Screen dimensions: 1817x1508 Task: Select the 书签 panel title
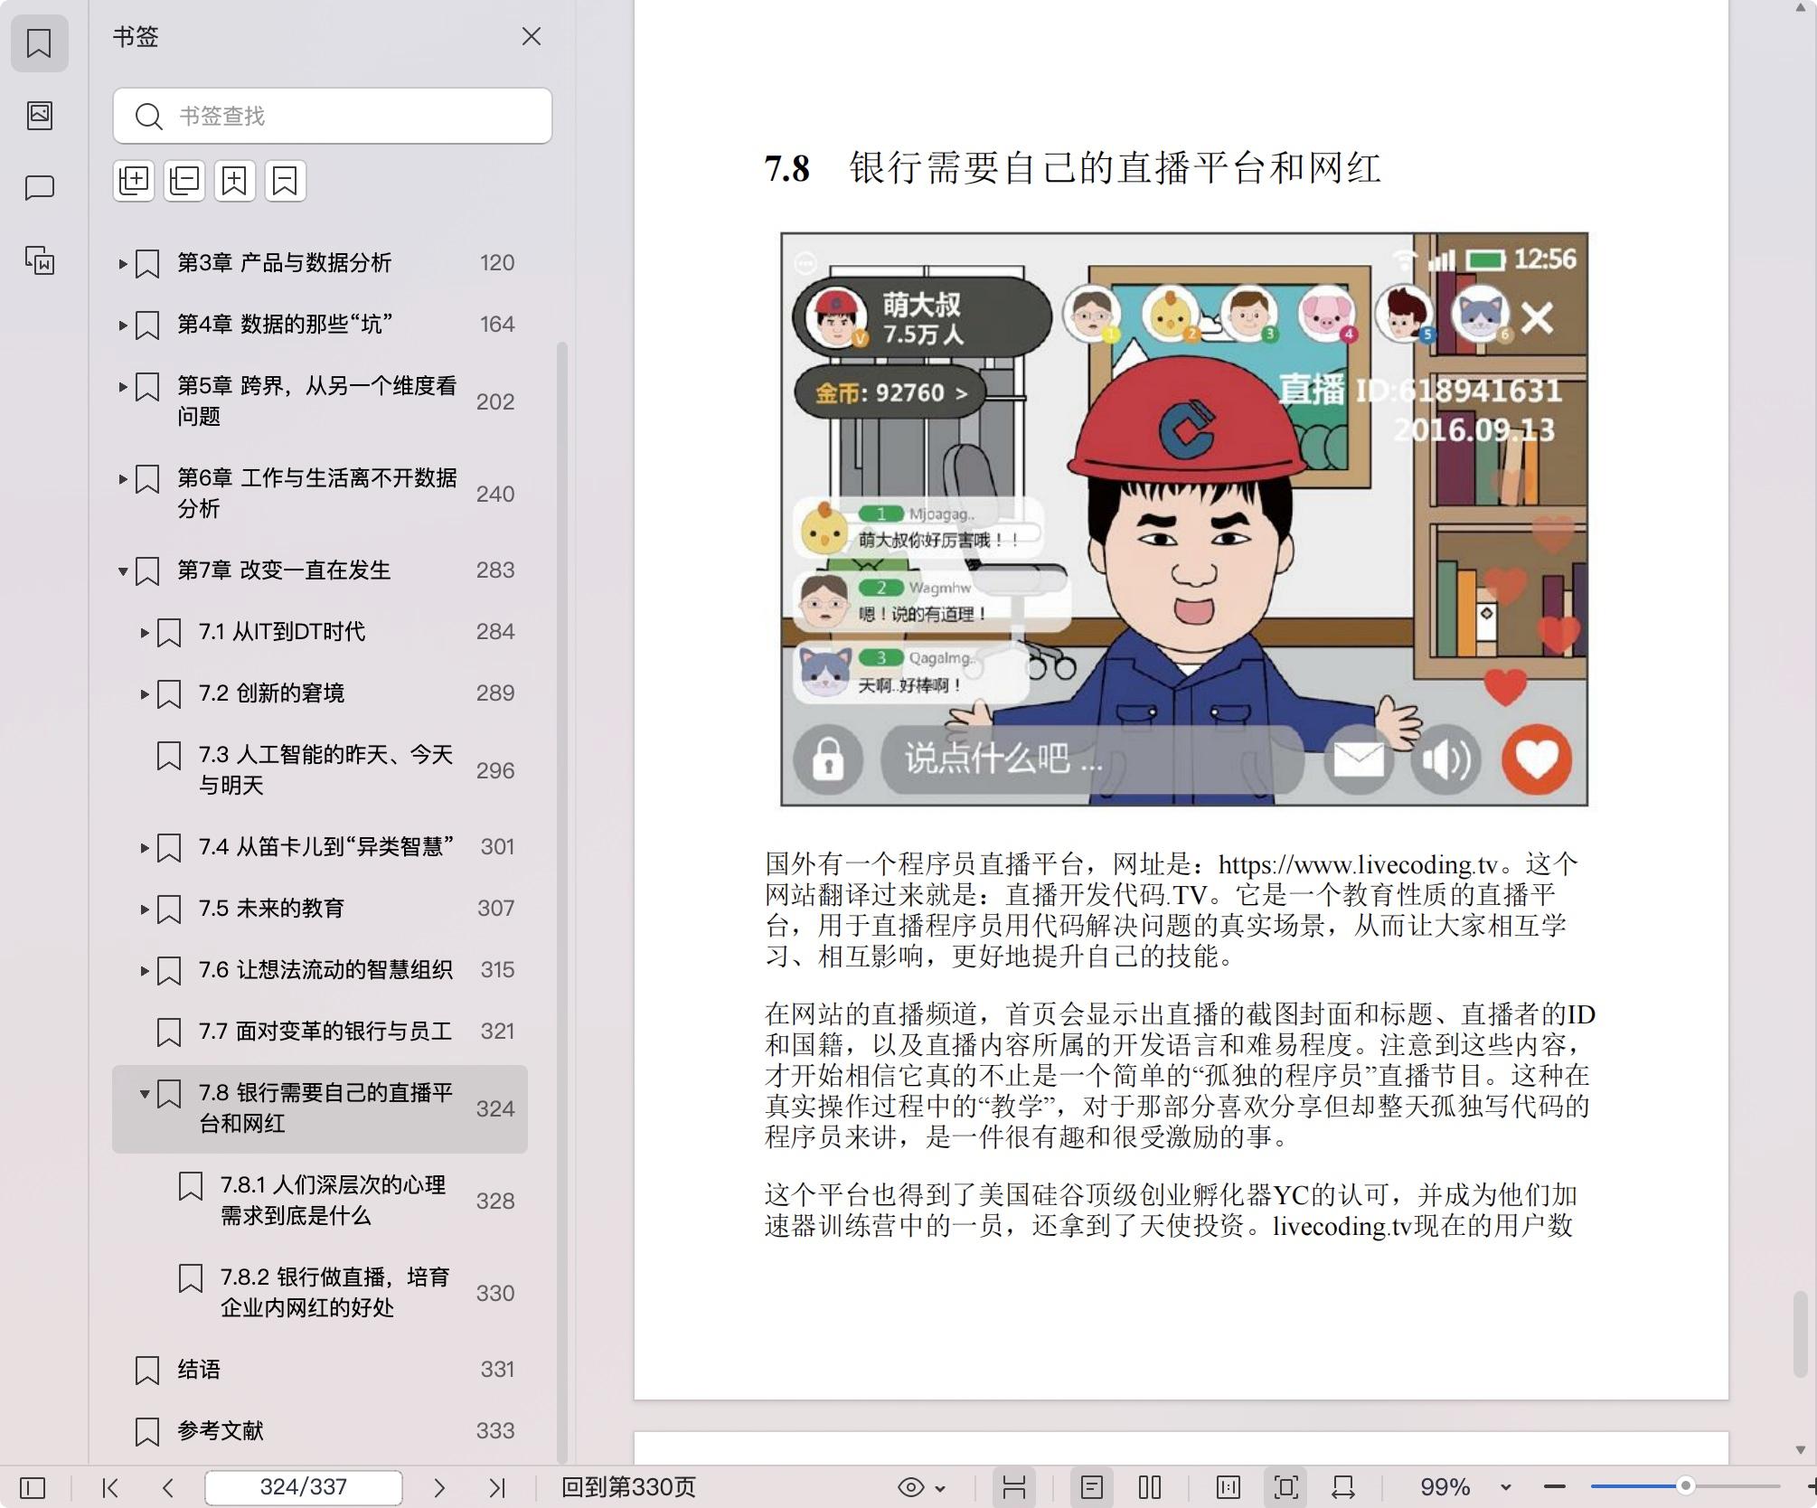click(x=136, y=36)
